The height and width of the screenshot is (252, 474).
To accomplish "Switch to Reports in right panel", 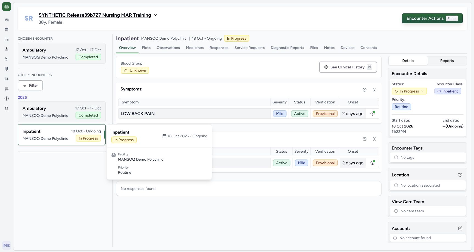I will tap(447, 61).
